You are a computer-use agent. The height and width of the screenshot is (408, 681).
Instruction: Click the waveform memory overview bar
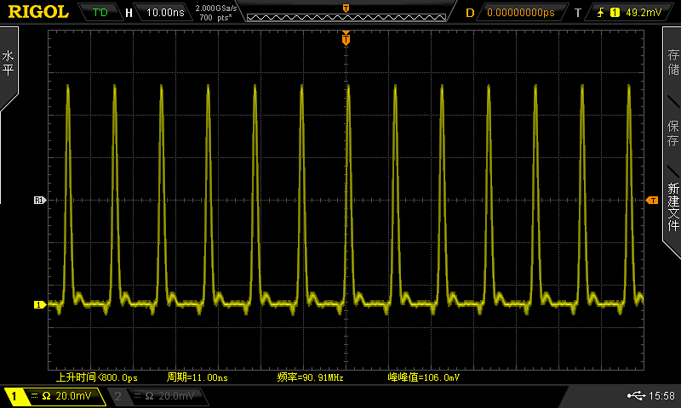tap(346, 13)
